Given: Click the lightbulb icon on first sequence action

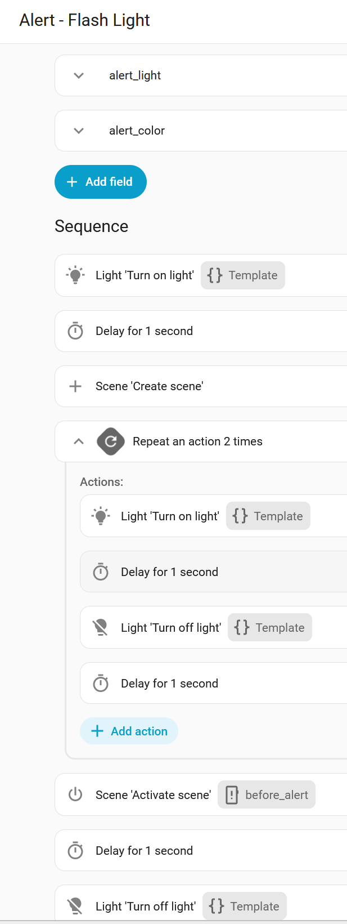Looking at the screenshot, I should click(75, 275).
